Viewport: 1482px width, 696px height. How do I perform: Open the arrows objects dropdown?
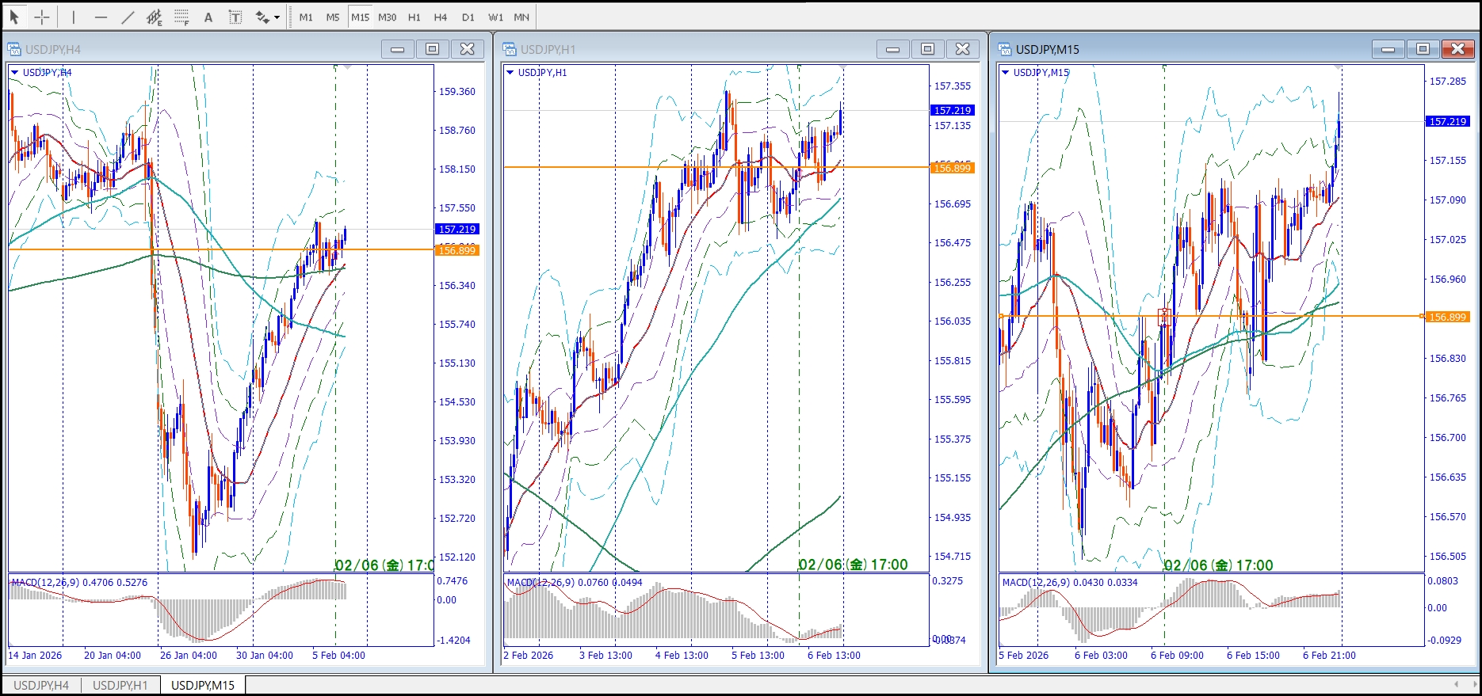[277, 17]
